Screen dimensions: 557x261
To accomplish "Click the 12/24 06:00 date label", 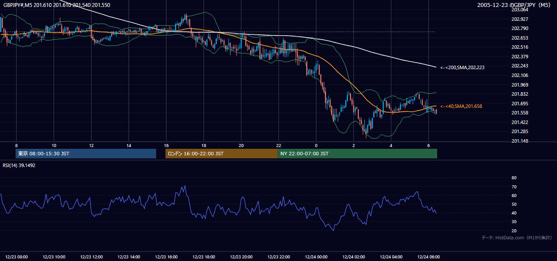I will click(429, 257).
